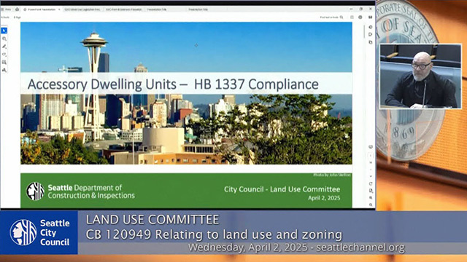Switch to the third document tab
This screenshot has width=467, height=262.
124,9
